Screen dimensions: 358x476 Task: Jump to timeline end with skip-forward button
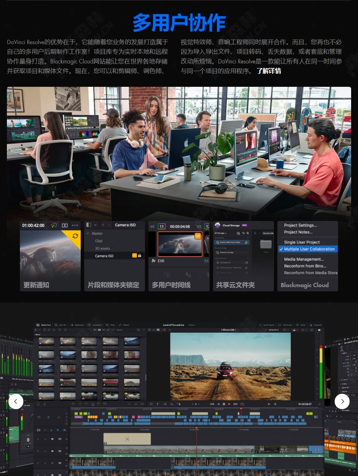coord(236,404)
